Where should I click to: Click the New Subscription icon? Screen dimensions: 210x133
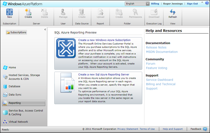[9, 12]
